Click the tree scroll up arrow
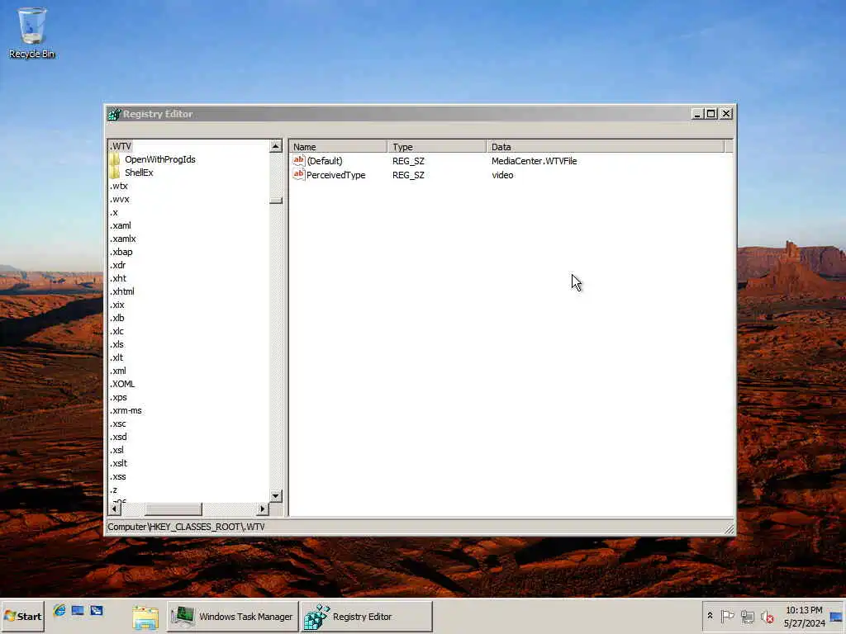This screenshot has width=846, height=634. point(276,146)
